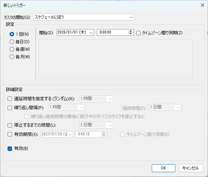208x177 pixels.
Task: Select the 1 回 radio button
Action: (12, 34)
